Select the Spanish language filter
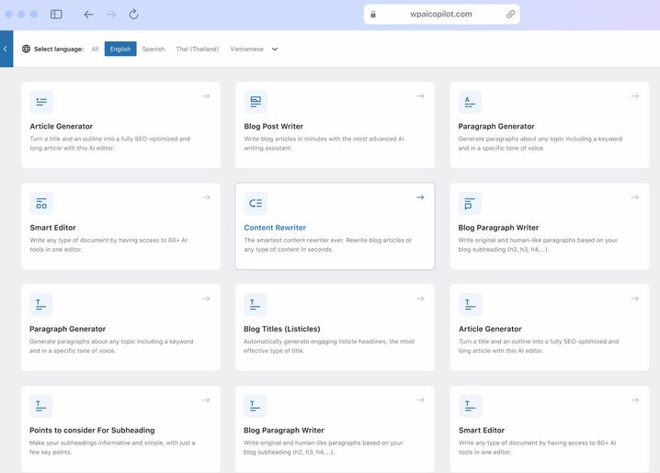660x473 pixels. tap(154, 49)
